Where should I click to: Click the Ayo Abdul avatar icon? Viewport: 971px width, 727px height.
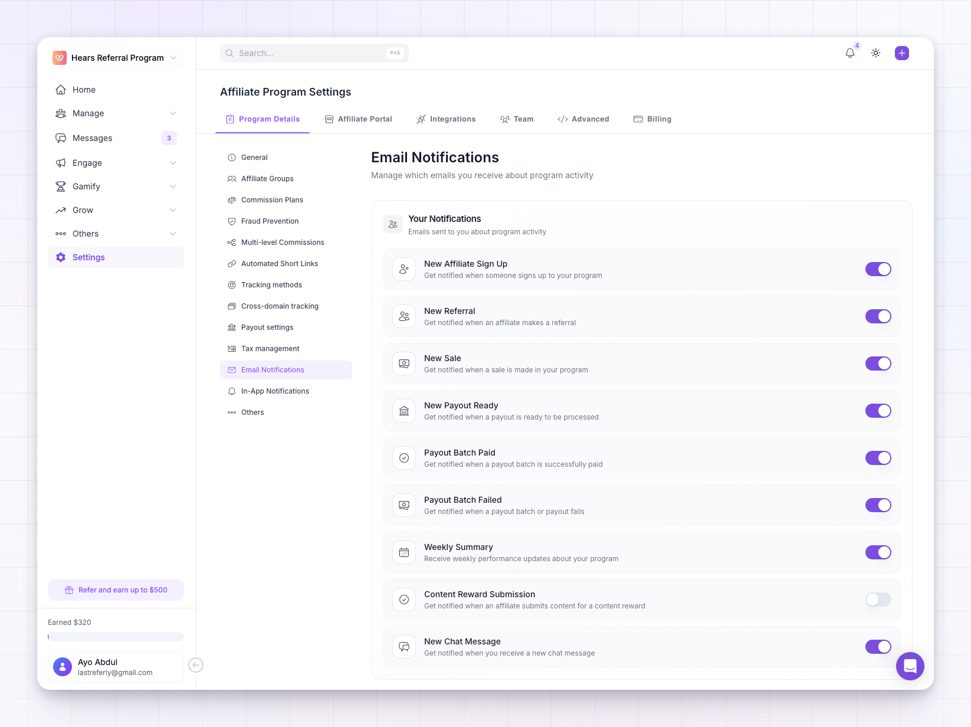(x=63, y=667)
